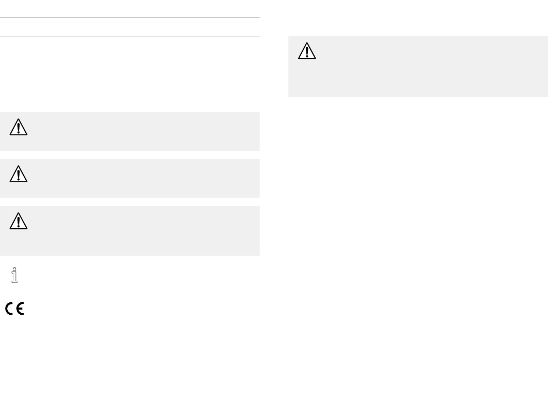Click the lower horizontal divider line

pos(129,36)
